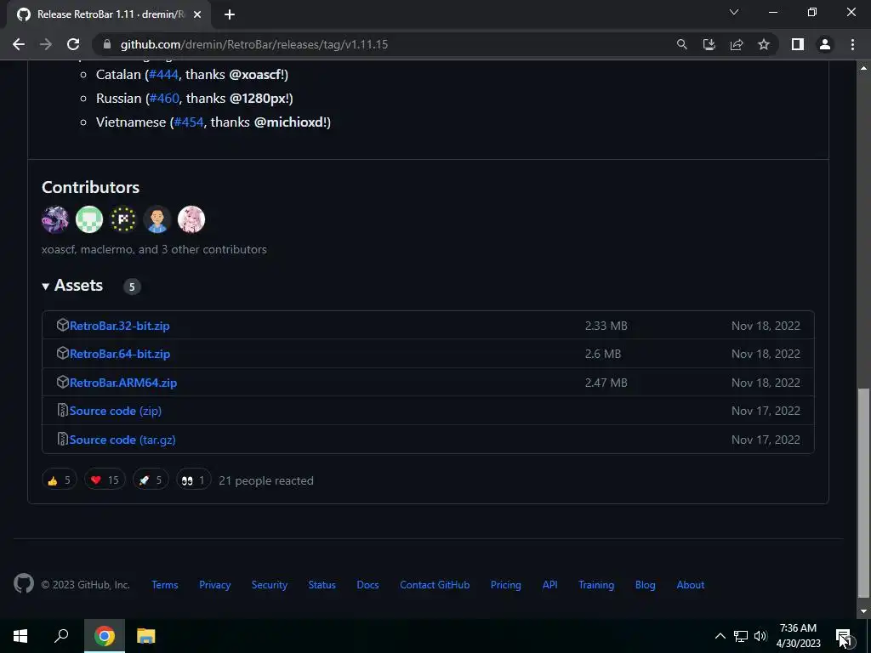This screenshot has height=653, width=871.
Task: Open the Pricing footer link
Action: tap(506, 585)
